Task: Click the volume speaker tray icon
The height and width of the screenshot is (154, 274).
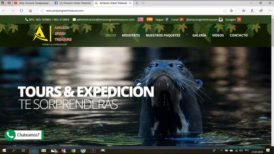Action: 241,150
